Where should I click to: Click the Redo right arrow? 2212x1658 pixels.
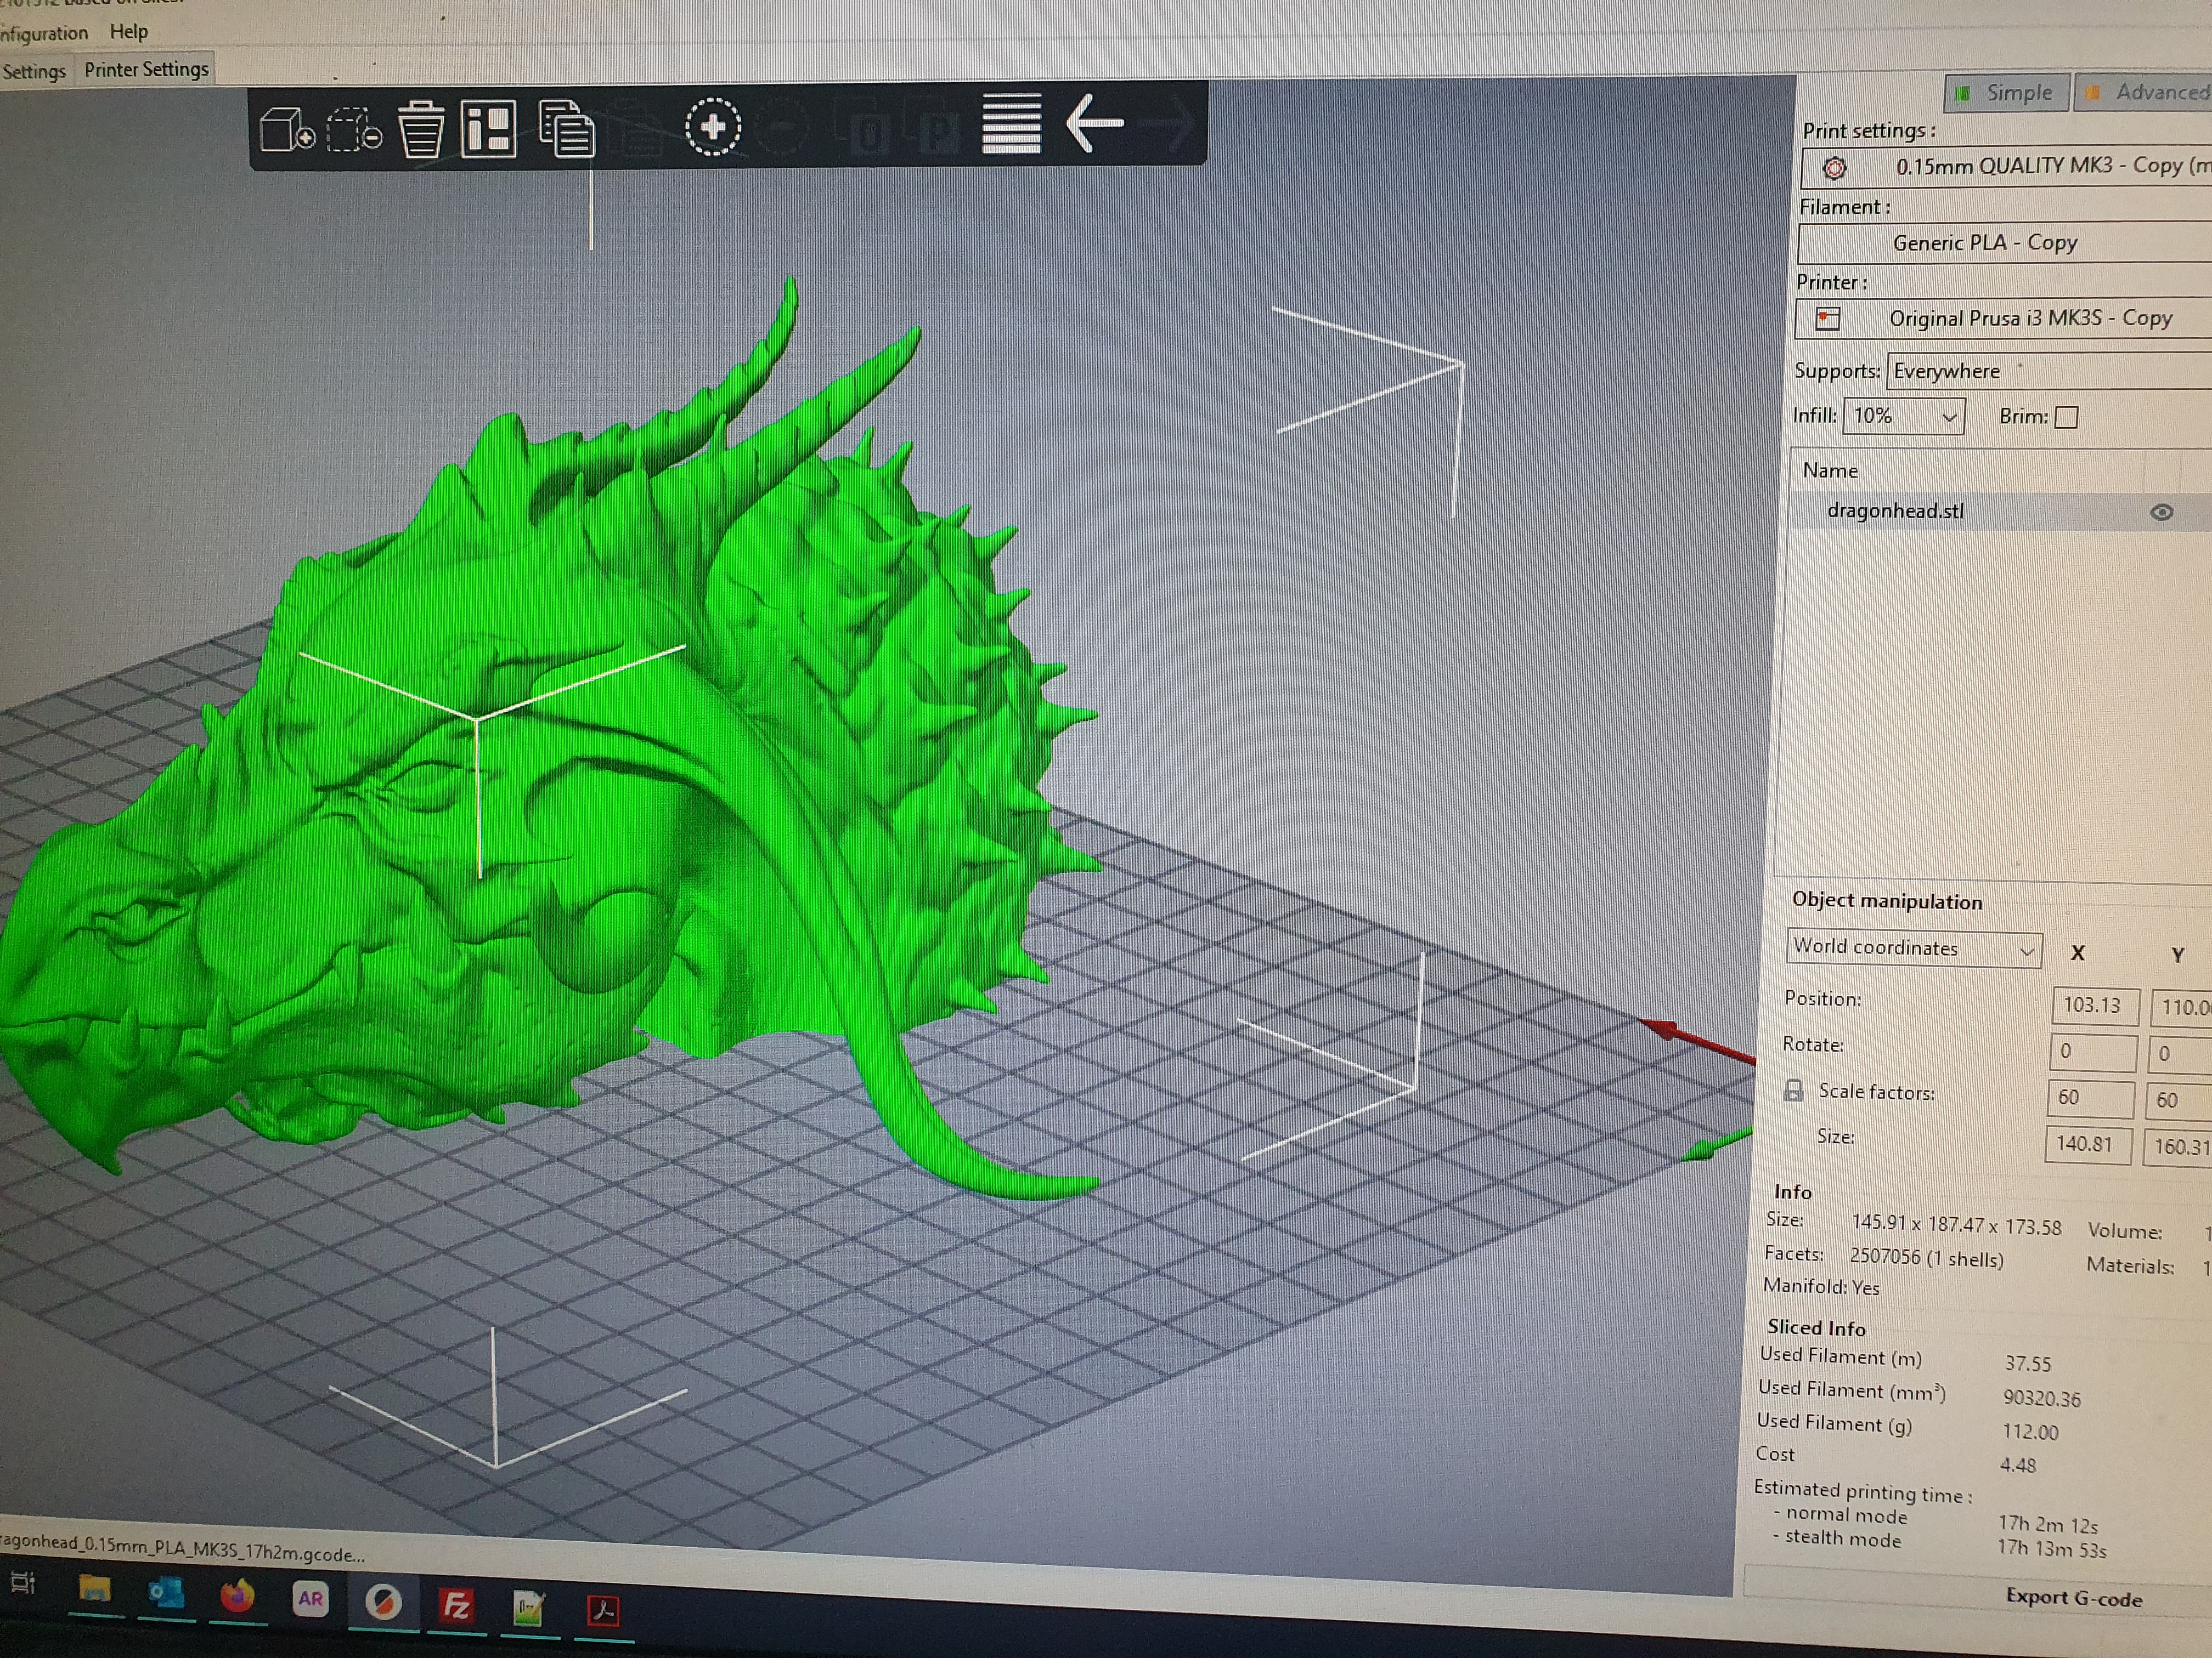pyautogui.click(x=1168, y=123)
